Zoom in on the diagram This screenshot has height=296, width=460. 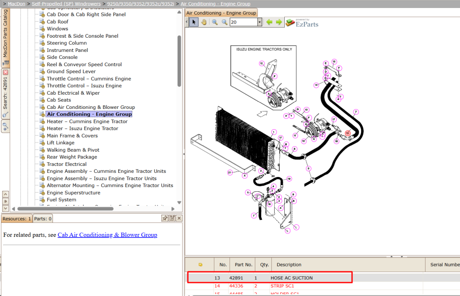(215, 22)
